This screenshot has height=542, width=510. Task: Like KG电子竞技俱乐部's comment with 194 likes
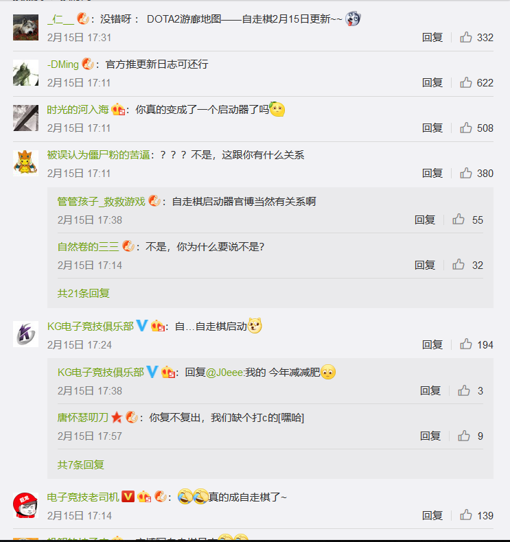pos(466,344)
